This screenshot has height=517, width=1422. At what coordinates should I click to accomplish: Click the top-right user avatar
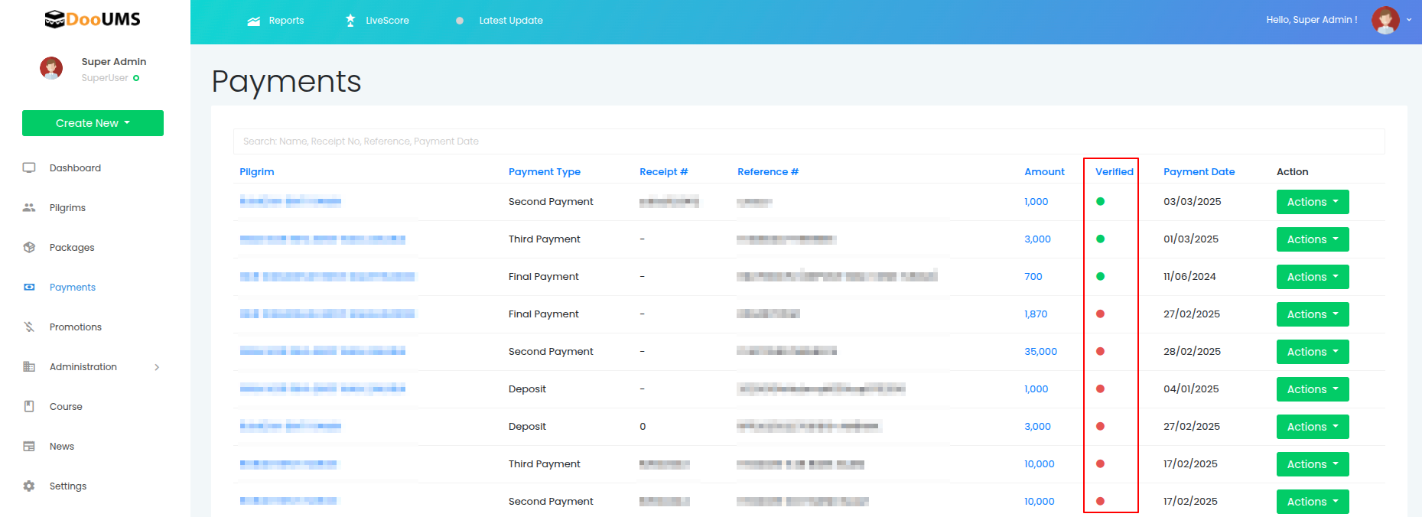coord(1385,20)
